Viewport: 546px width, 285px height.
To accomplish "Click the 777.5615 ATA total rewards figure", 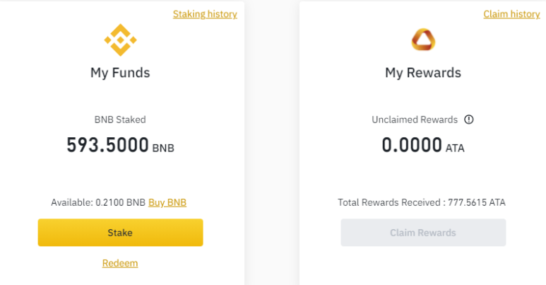I will click(477, 202).
